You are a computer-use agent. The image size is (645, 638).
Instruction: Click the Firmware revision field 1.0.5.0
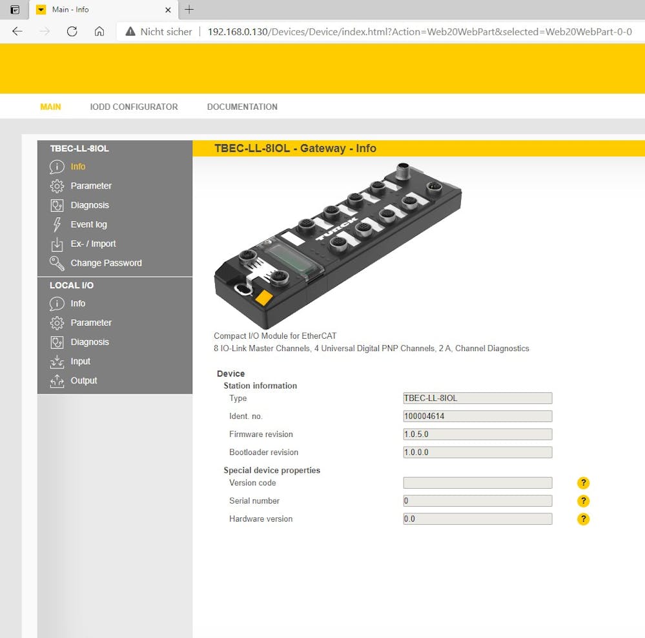tap(478, 434)
